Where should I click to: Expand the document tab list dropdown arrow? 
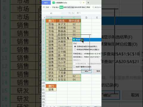[x=84, y=3]
